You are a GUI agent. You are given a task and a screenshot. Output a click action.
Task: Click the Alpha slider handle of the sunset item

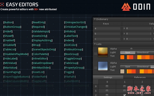pos(131,49)
